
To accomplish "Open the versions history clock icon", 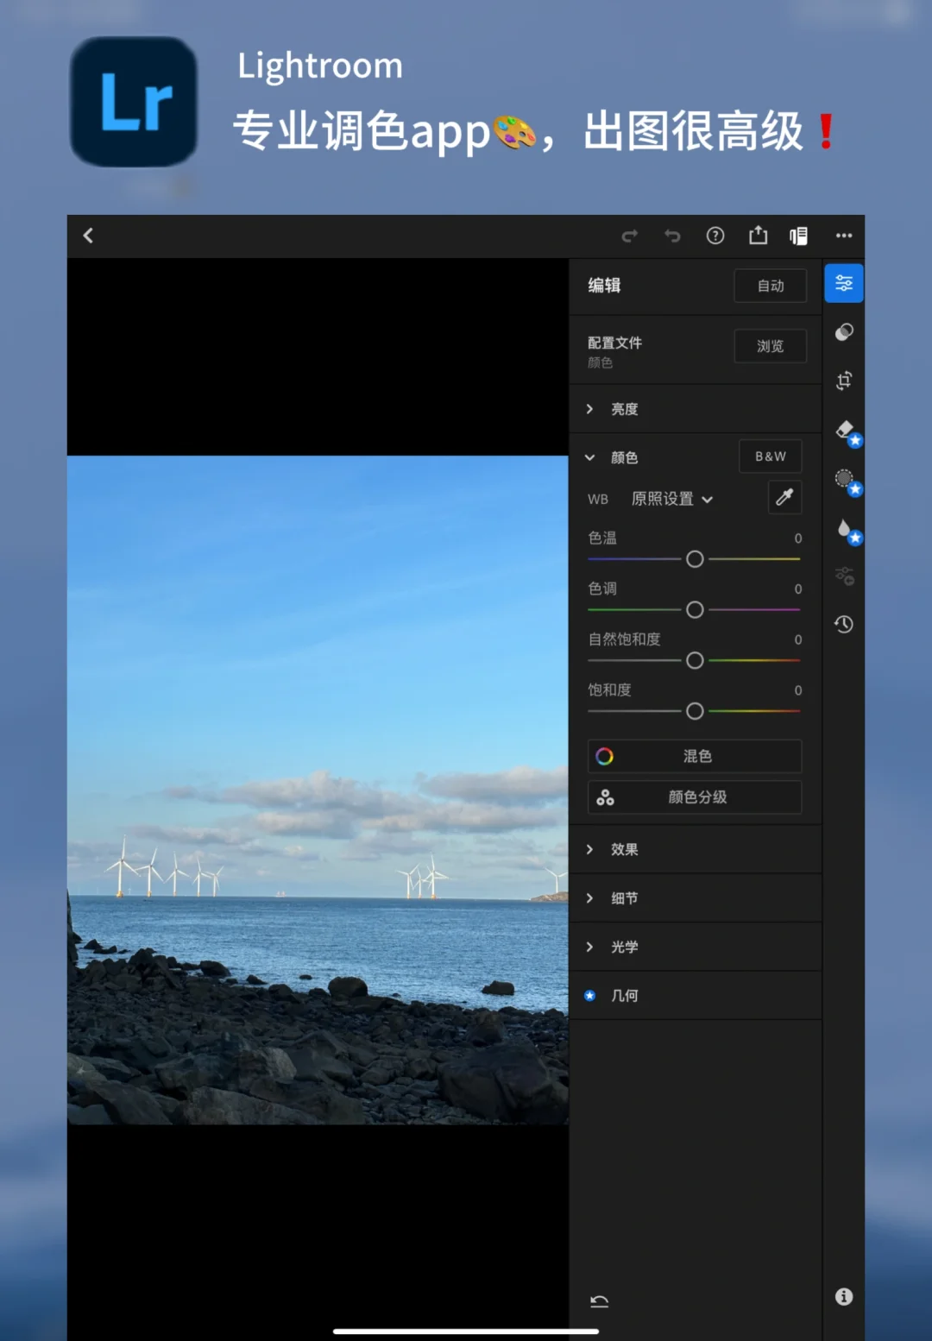I will (x=844, y=624).
